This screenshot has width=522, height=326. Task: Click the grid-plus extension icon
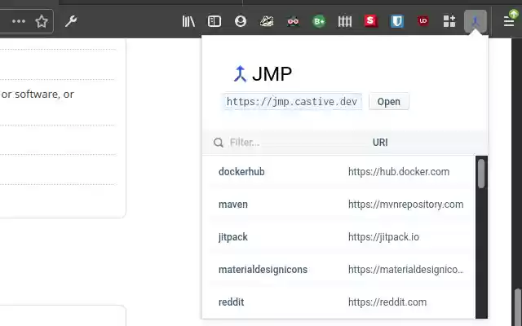click(449, 21)
